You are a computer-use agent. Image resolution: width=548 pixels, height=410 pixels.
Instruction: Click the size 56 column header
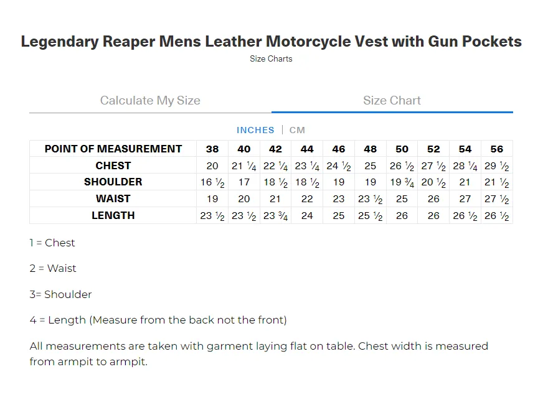point(496,149)
